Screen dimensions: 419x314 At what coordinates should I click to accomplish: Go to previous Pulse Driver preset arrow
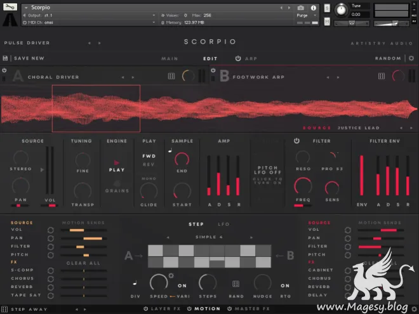[x=90, y=43]
